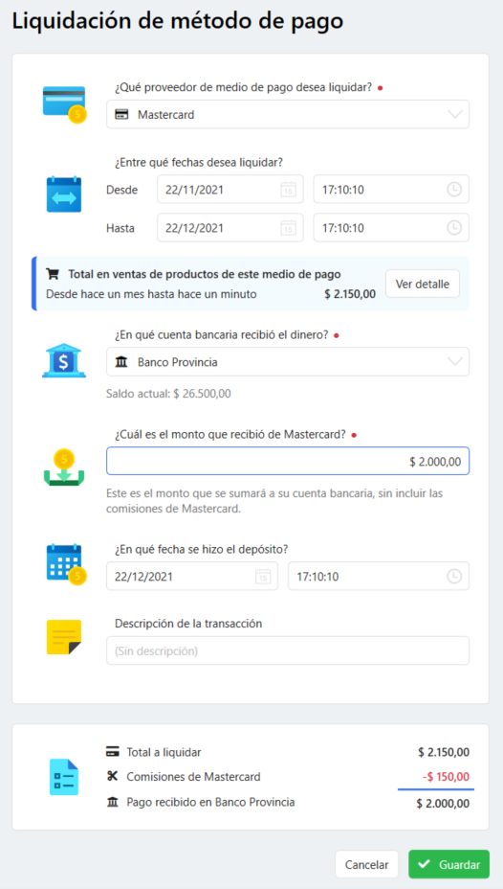Click the Desde date input 22/11/2021
503x889 pixels.
230,190
